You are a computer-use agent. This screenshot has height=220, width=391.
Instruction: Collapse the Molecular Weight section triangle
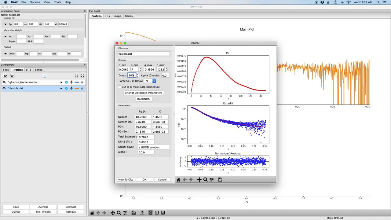click(5, 36)
